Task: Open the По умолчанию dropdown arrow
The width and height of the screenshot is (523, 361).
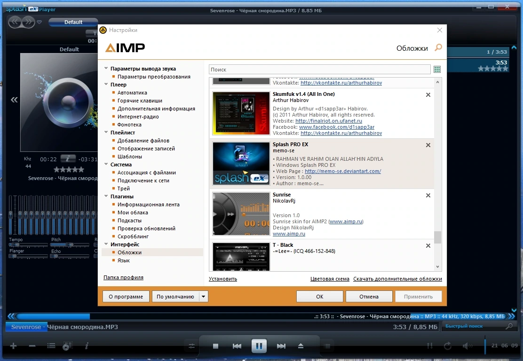Action: (204, 297)
